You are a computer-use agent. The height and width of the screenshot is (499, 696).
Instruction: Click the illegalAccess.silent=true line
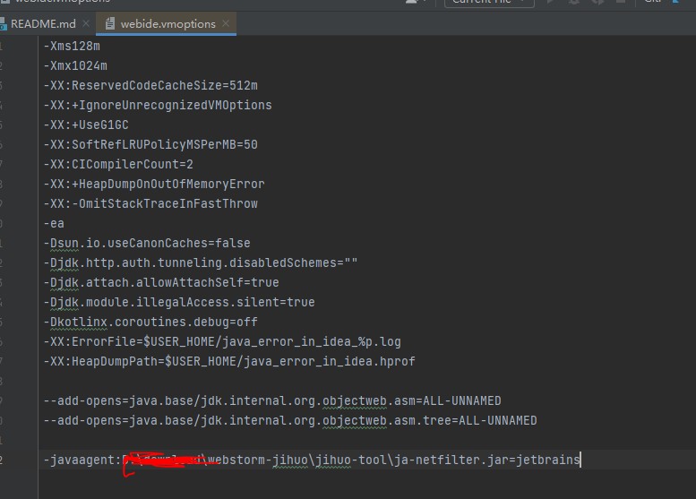(x=179, y=302)
